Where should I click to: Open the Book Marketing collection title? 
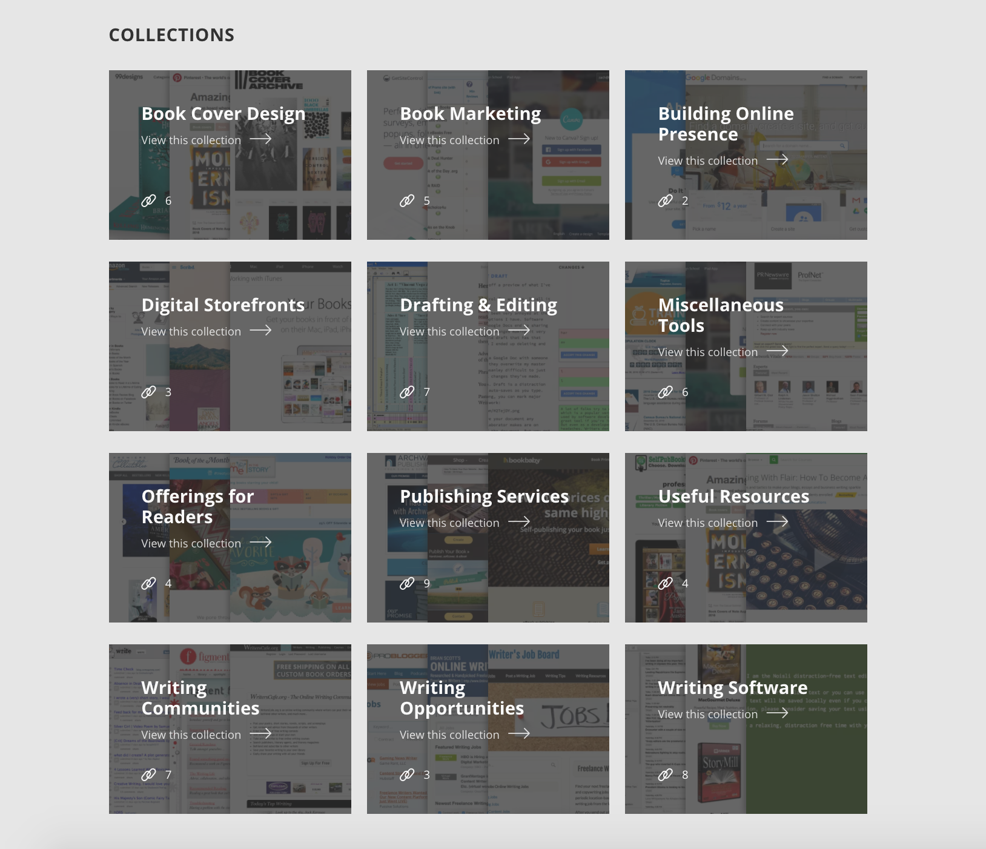(471, 114)
